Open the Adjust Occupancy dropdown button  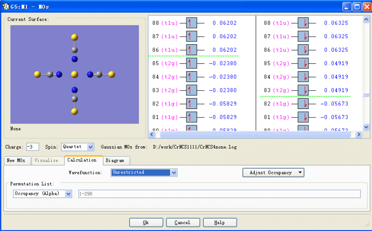pos(273,172)
